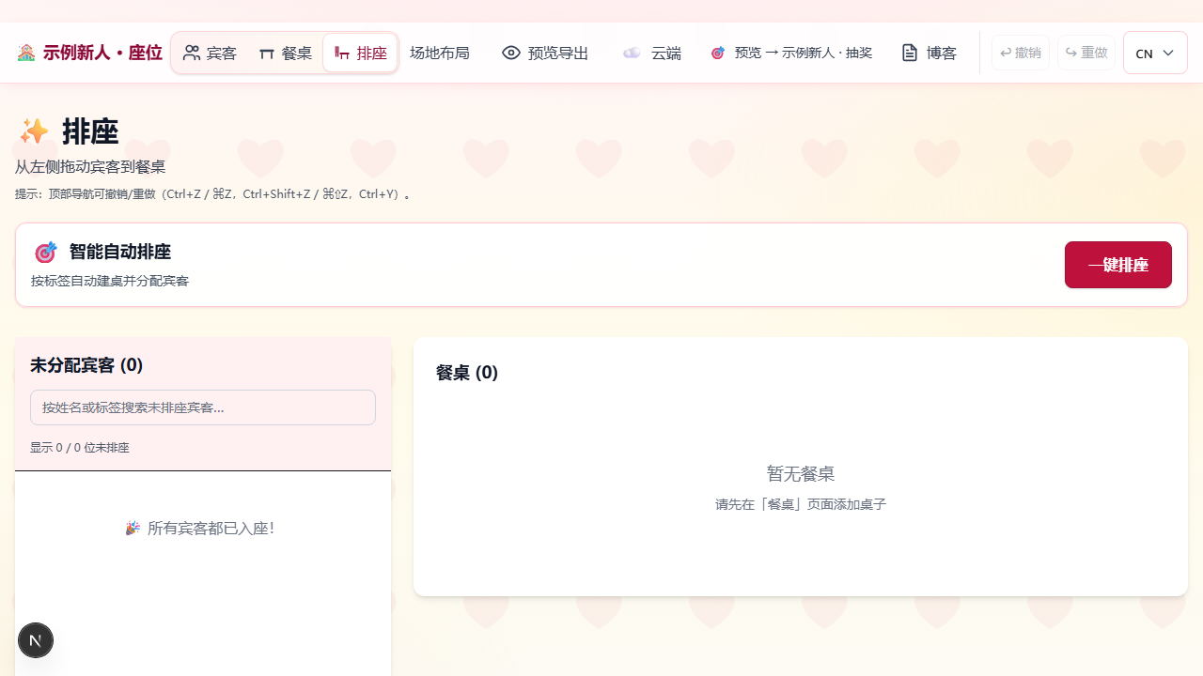Click the eye icon on 预览导出

tap(511, 53)
